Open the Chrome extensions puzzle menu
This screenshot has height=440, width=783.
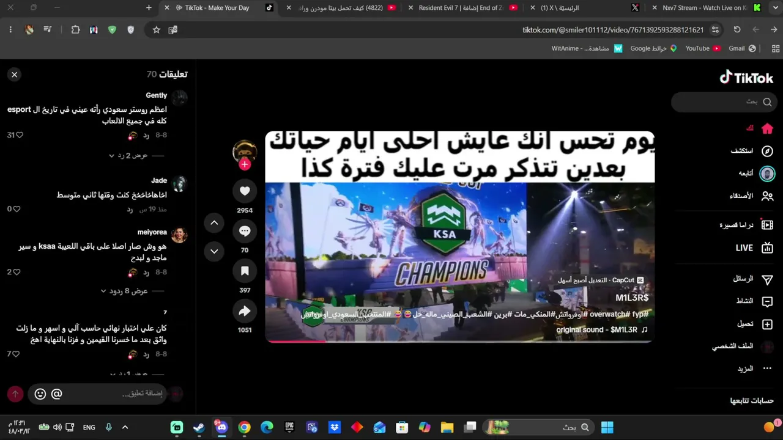click(x=75, y=30)
